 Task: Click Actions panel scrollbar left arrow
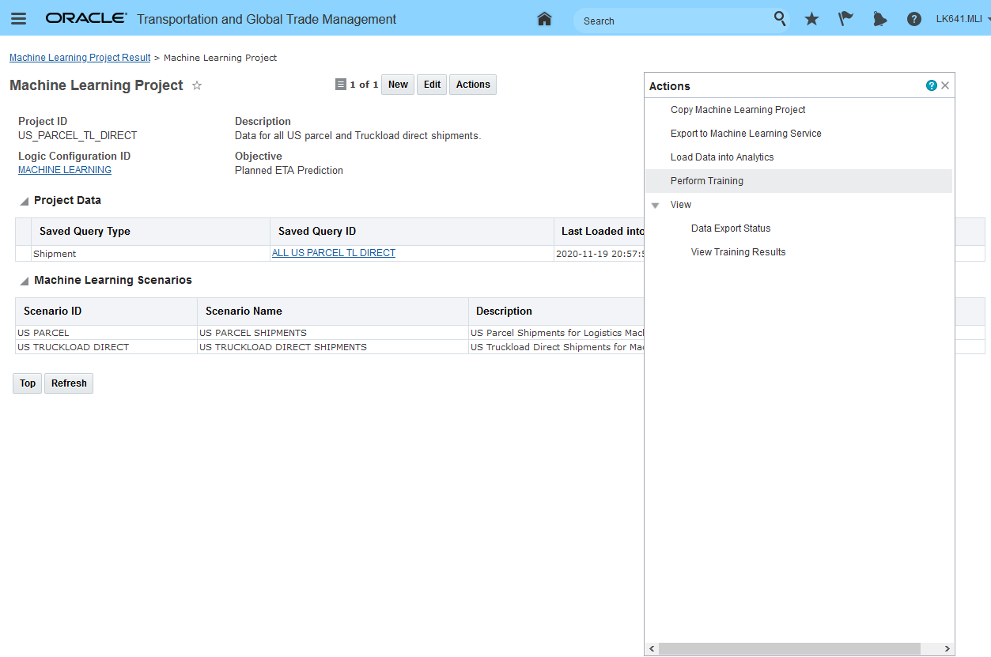pyautogui.click(x=652, y=648)
